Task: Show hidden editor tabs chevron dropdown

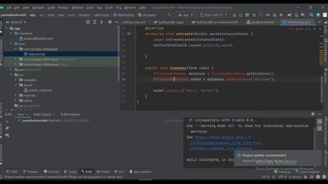Action: click(319, 22)
